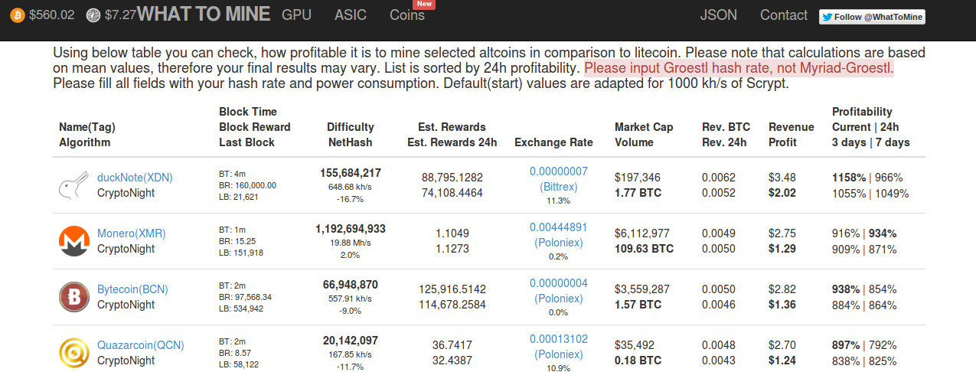
Task: Open the Monero(XMR) coin link
Action: 132,233
